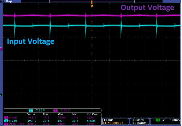Click the 14.6 V value cell
The width and height of the screenshot is (182, 126).
32,118
